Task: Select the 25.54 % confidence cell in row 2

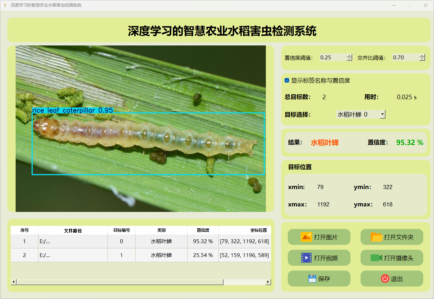Action: 203,255
